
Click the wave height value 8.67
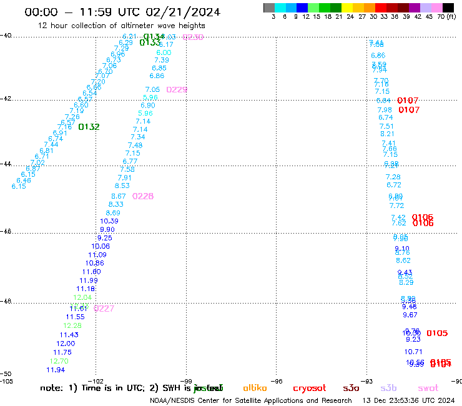coord(119,196)
